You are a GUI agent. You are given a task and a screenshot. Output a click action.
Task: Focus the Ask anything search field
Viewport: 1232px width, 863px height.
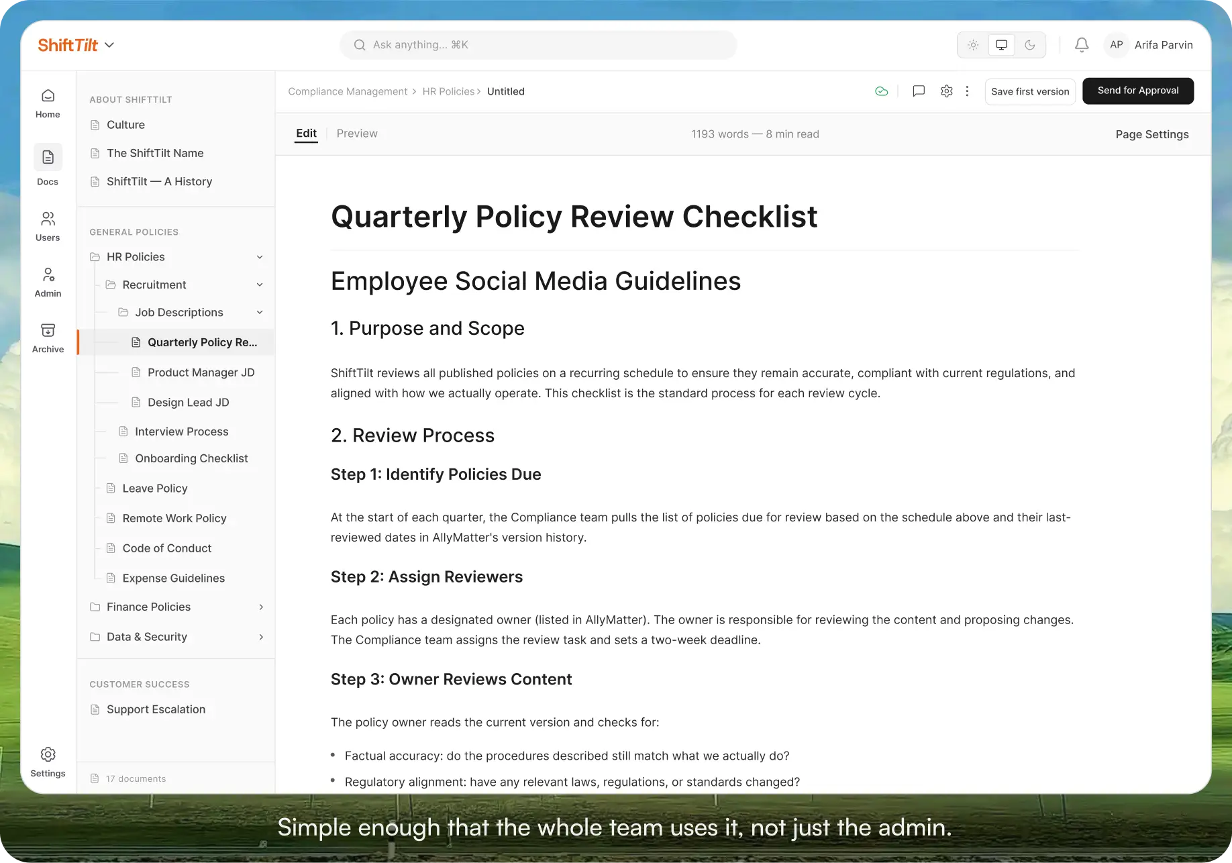point(538,45)
